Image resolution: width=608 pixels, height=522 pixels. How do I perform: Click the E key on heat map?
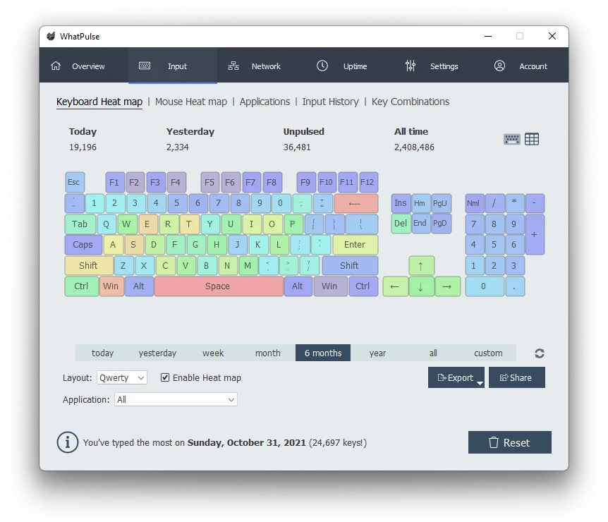click(x=147, y=224)
